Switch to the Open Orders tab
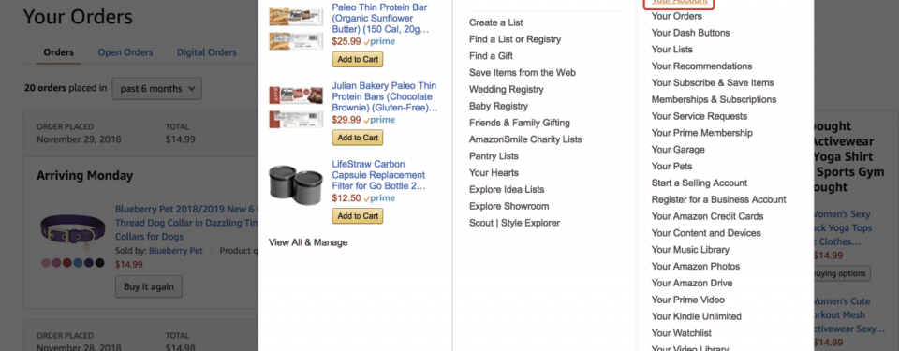The height and width of the screenshot is (351, 899). (125, 52)
